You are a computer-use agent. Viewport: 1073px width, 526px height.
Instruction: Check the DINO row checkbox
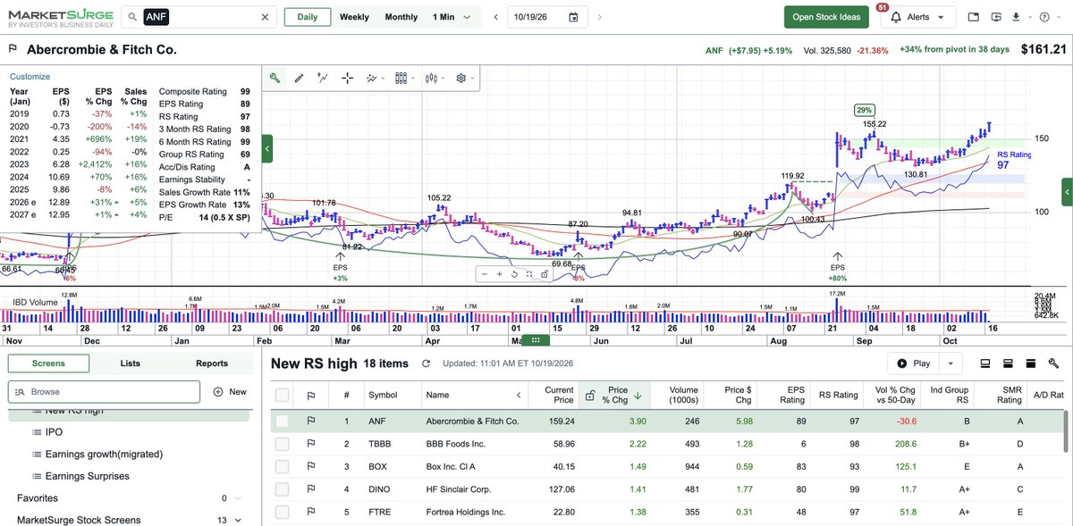coord(283,489)
